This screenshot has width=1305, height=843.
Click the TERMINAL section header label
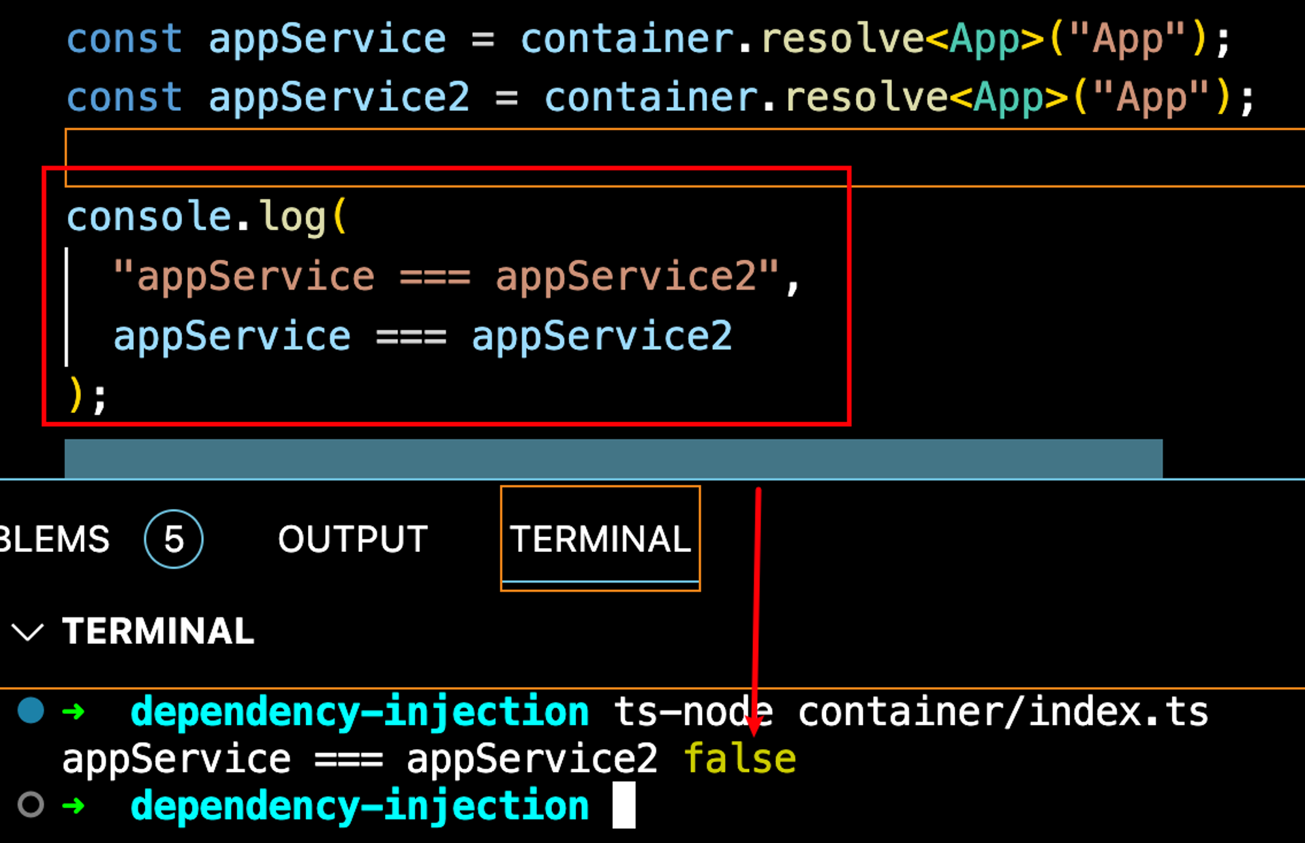click(158, 632)
